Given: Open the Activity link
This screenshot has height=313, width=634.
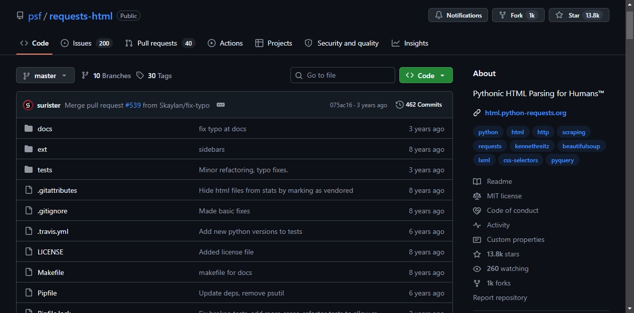Looking at the screenshot, I should (492, 225).
